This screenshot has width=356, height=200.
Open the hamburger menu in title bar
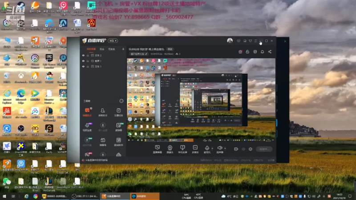pyautogui.click(x=255, y=41)
